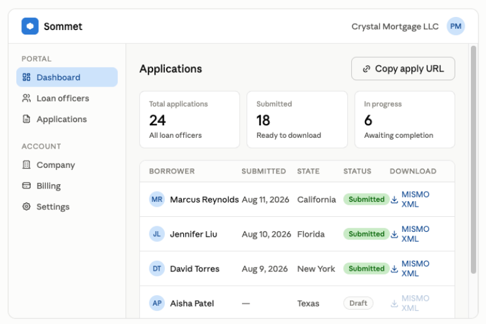Click the vertical scrollbar on the right
Screen dimensions: 486x324
coord(473,160)
